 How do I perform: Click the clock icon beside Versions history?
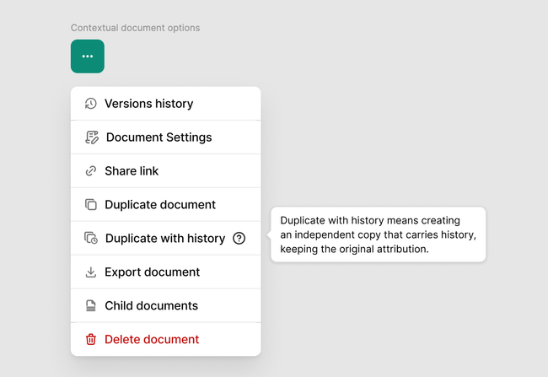(91, 104)
